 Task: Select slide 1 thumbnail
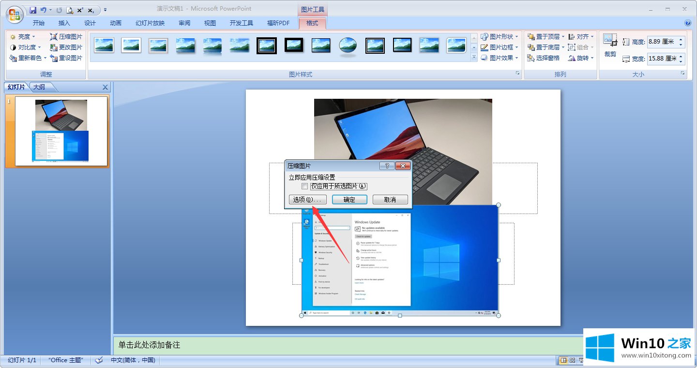[x=61, y=131]
